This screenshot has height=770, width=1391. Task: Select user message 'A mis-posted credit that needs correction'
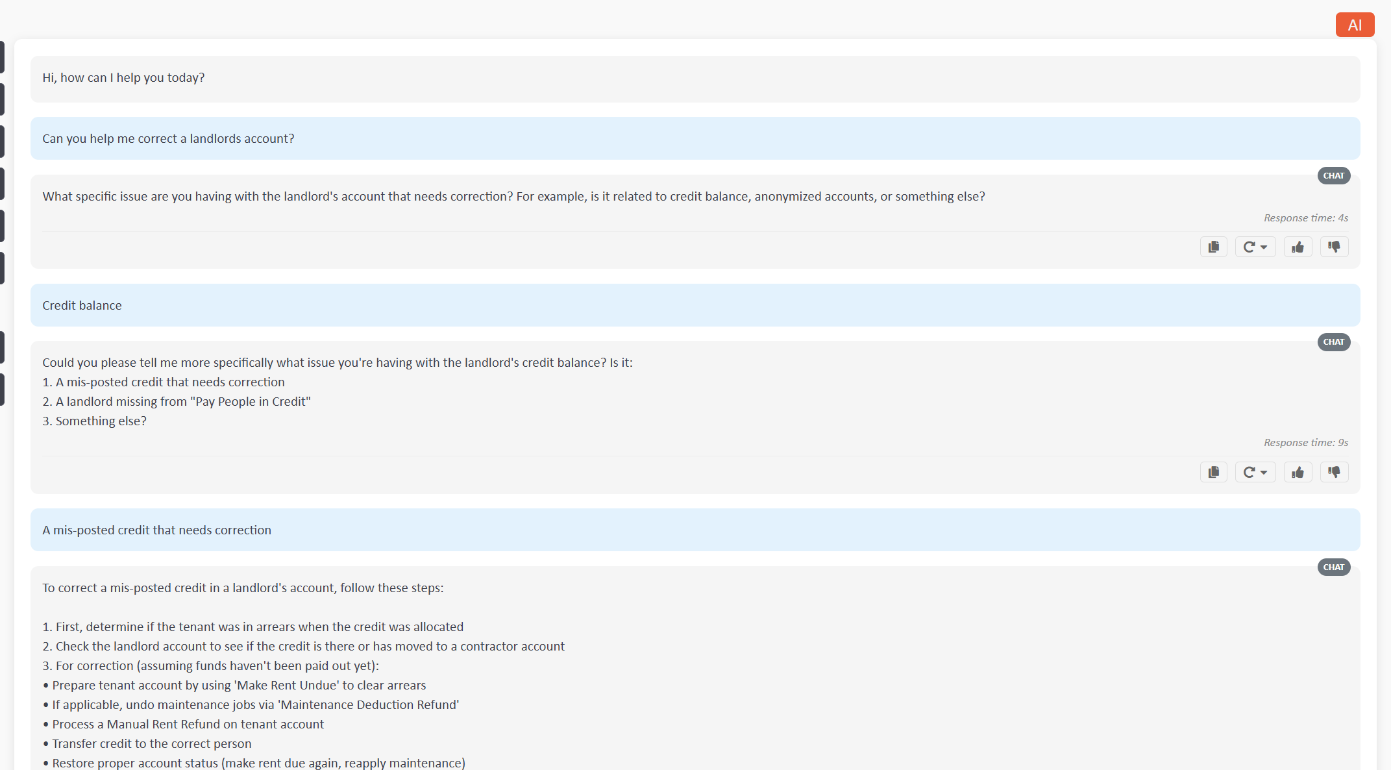coord(695,530)
